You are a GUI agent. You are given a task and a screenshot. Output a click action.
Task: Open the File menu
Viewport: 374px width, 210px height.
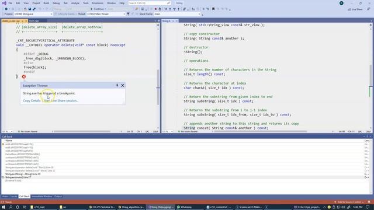[11, 3]
